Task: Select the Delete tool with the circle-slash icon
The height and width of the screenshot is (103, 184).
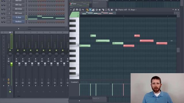Action: (x=97, y=10)
